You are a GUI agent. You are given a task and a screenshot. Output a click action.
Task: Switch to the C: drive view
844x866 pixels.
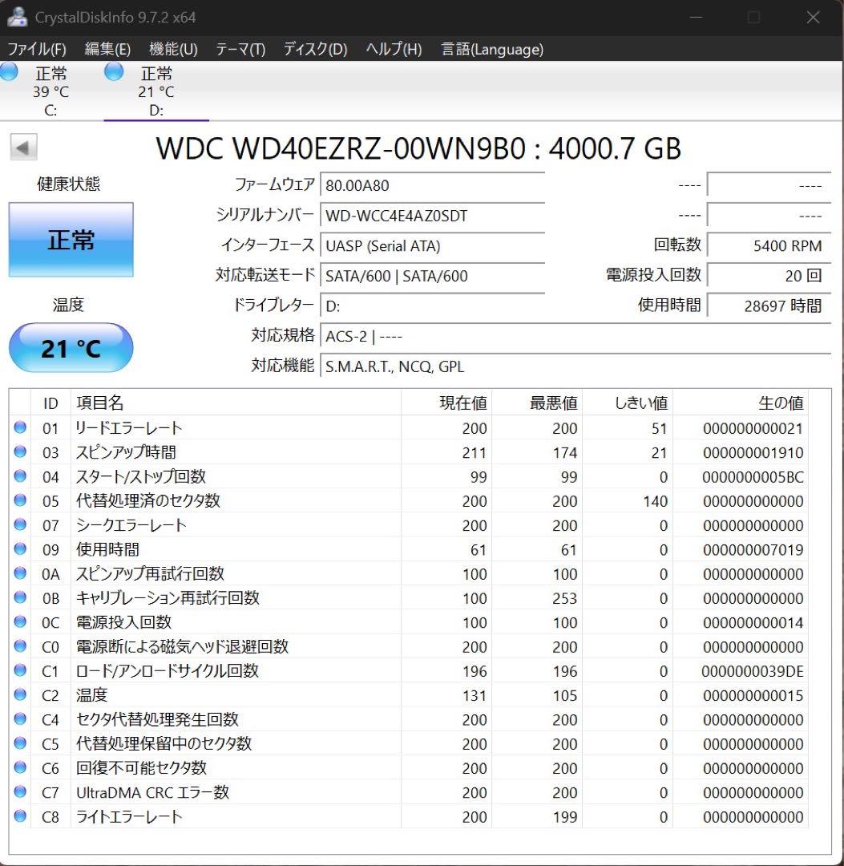point(48,90)
